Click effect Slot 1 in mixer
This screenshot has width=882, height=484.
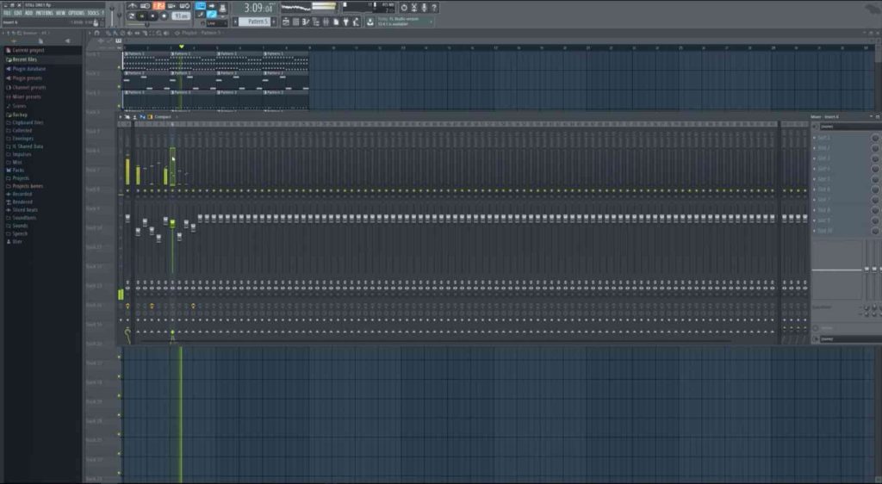click(841, 138)
